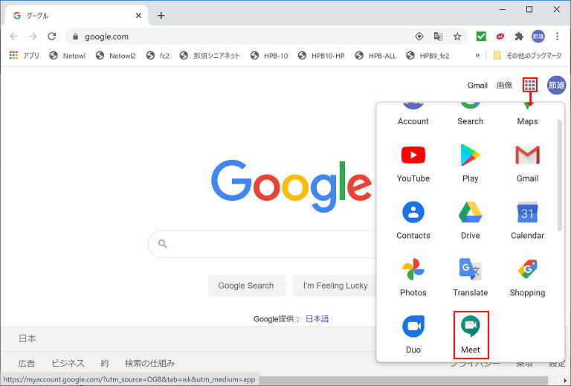Open the Extensions puzzle icon
This screenshot has height=386, width=571.
(519, 36)
